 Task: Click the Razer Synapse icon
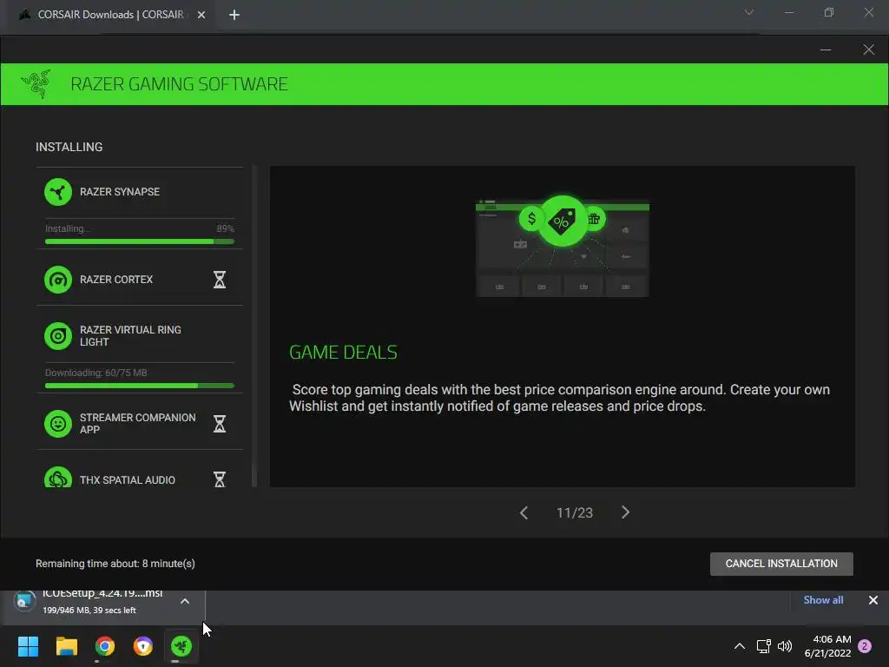coord(58,192)
